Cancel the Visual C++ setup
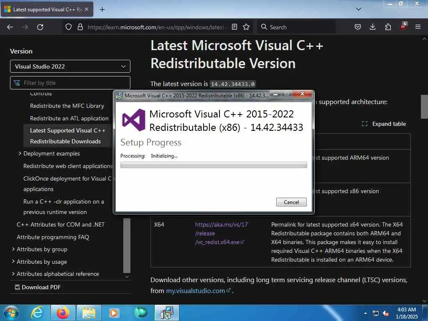This screenshot has width=428, height=321. (x=291, y=202)
